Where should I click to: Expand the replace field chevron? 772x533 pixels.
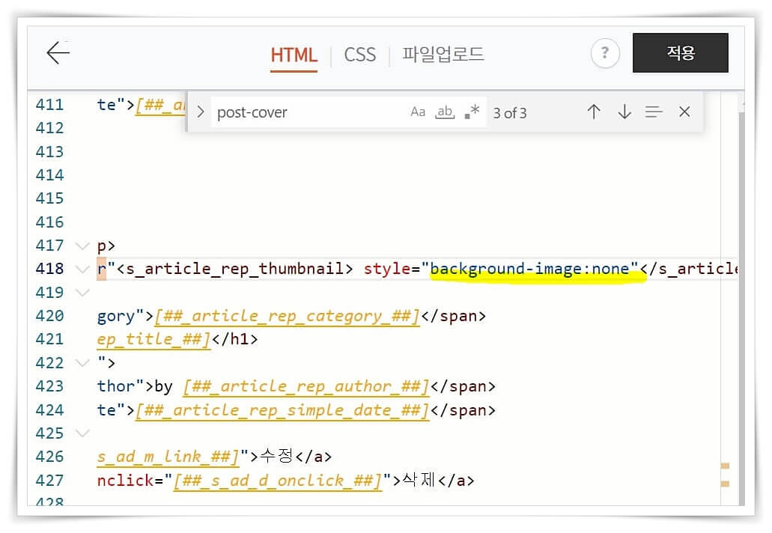click(x=199, y=112)
